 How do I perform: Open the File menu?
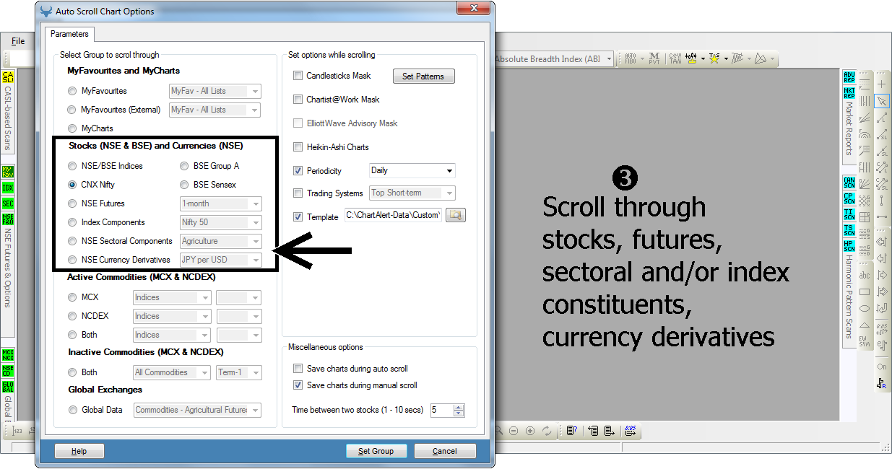(x=18, y=41)
